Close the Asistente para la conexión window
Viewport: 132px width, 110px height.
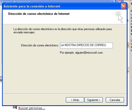[124, 6]
